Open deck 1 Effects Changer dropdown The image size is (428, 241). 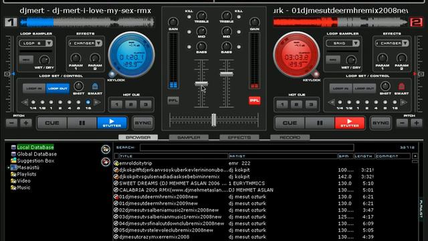pos(98,43)
